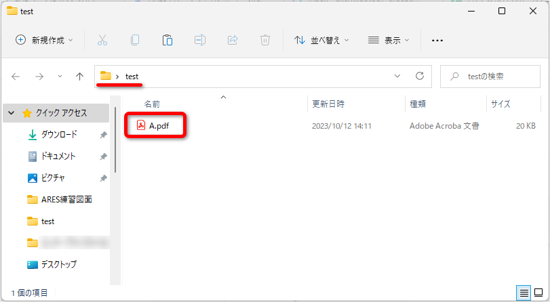The height and width of the screenshot is (302, 550).
Task: Switch to large thumbnails view layout
Action: click(x=538, y=293)
